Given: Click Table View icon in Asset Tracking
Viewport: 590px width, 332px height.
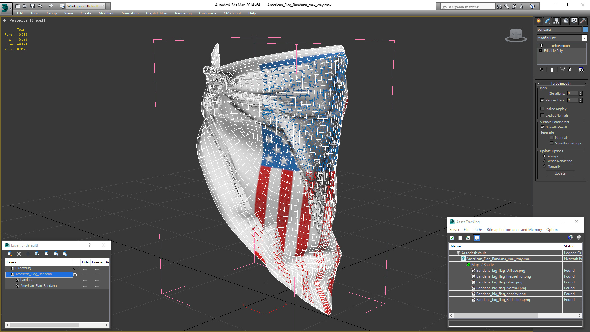Looking at the screenshot, I should coord(477,238).
